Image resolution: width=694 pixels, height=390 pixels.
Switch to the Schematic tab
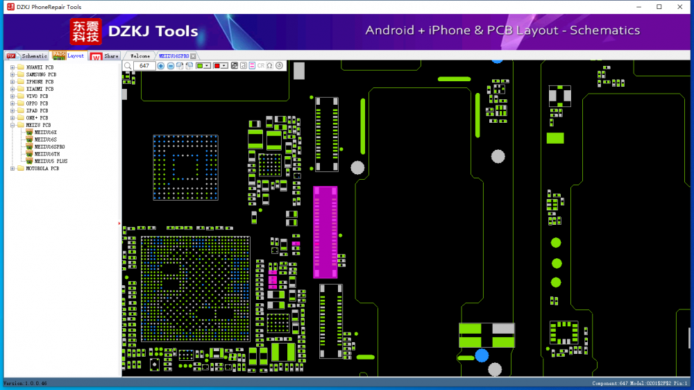coord(27,56)
